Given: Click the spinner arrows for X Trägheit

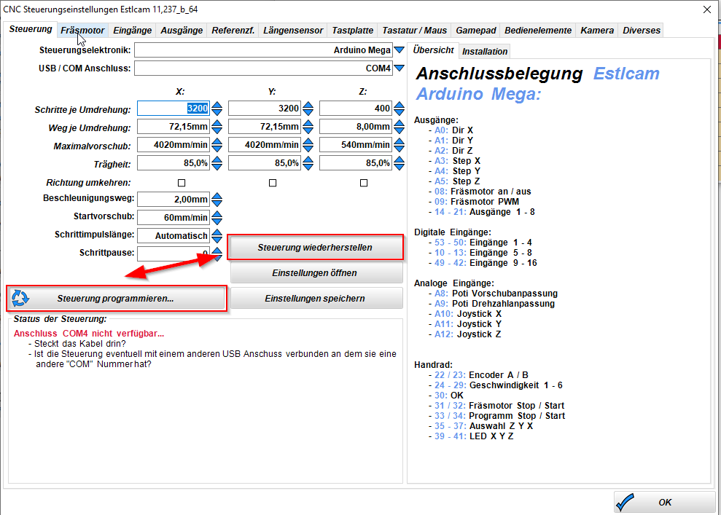Looking at the screenshot, I should point(217,163).
